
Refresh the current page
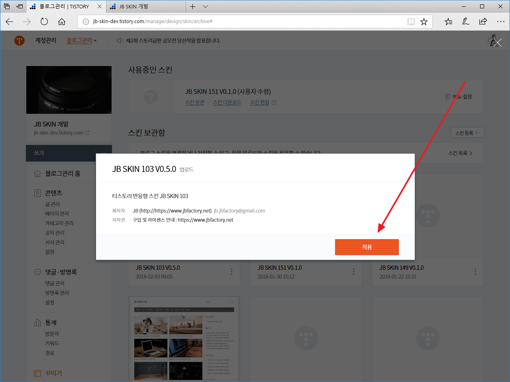coord(44,21)
